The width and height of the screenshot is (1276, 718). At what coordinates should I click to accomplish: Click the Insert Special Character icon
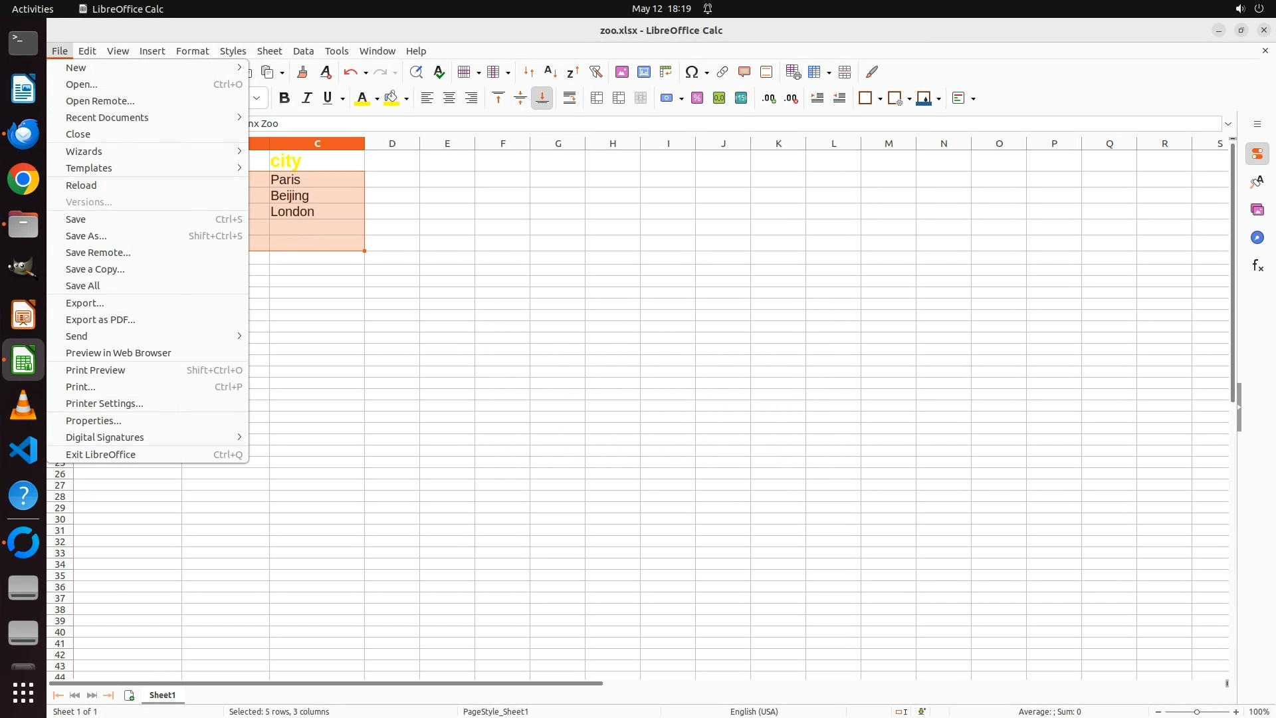(x=692, y=72)
